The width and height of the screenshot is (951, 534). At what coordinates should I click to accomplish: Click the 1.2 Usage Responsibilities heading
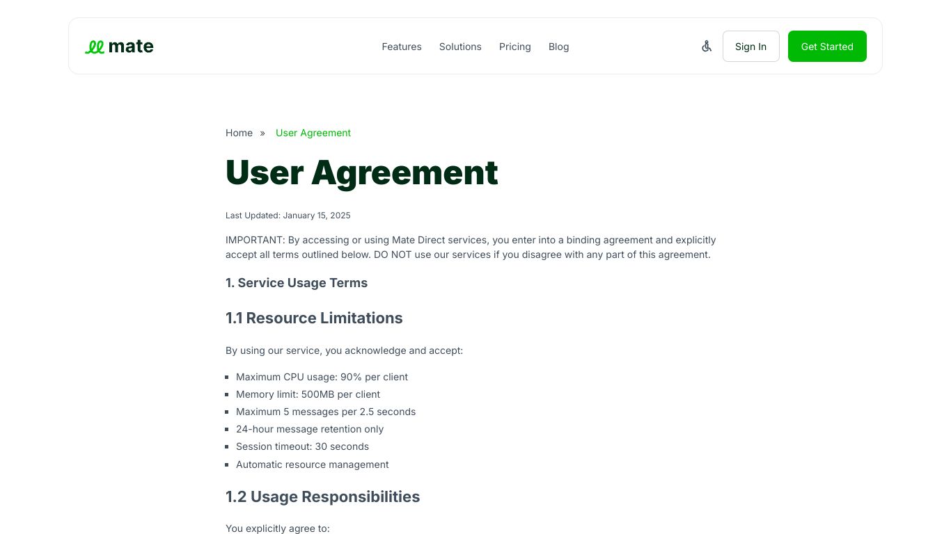coord(322,496)
